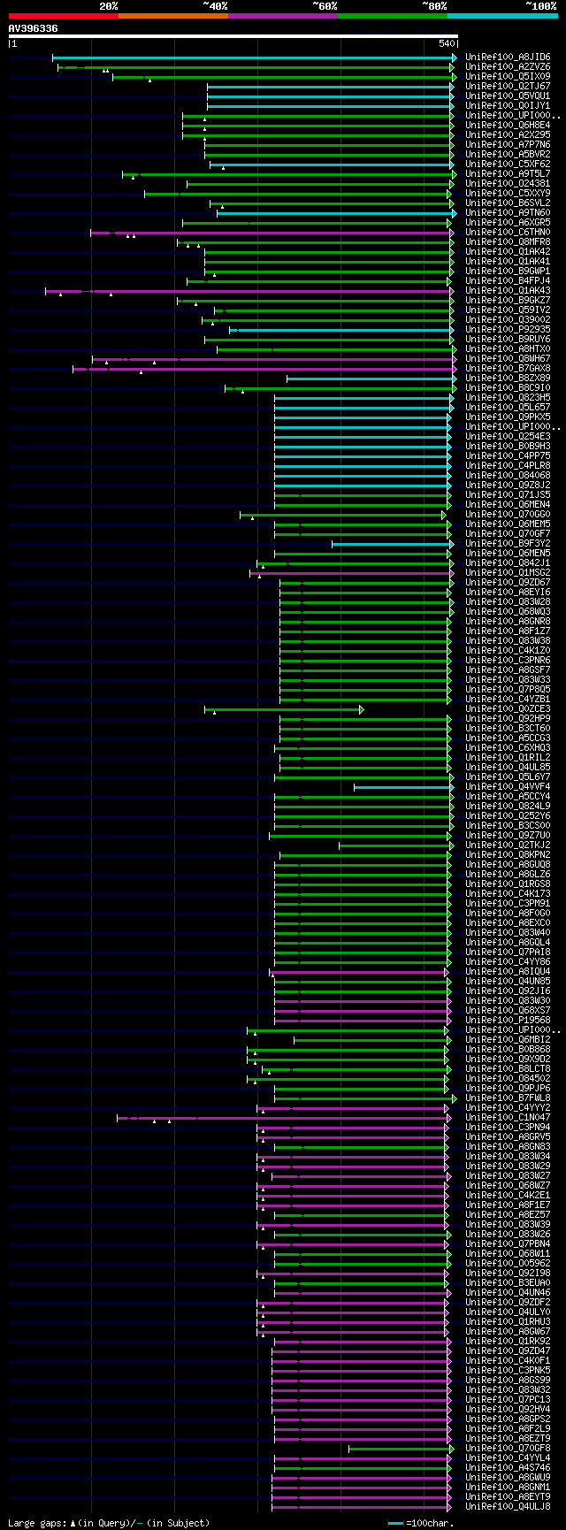Select the AV396336 query sequence label
The height and width of the screenshot is (1530, 566).
[x=34, y=28]
